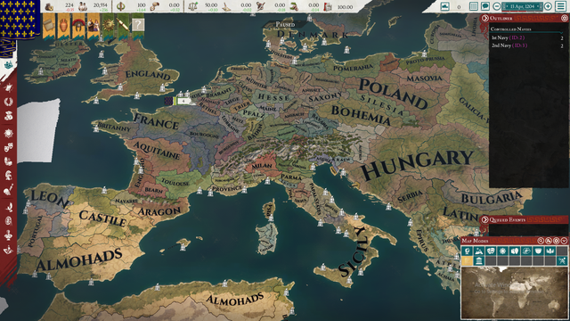Click the laurel wreath political influence icon
The image size is (570, 321).
point(121,6)
